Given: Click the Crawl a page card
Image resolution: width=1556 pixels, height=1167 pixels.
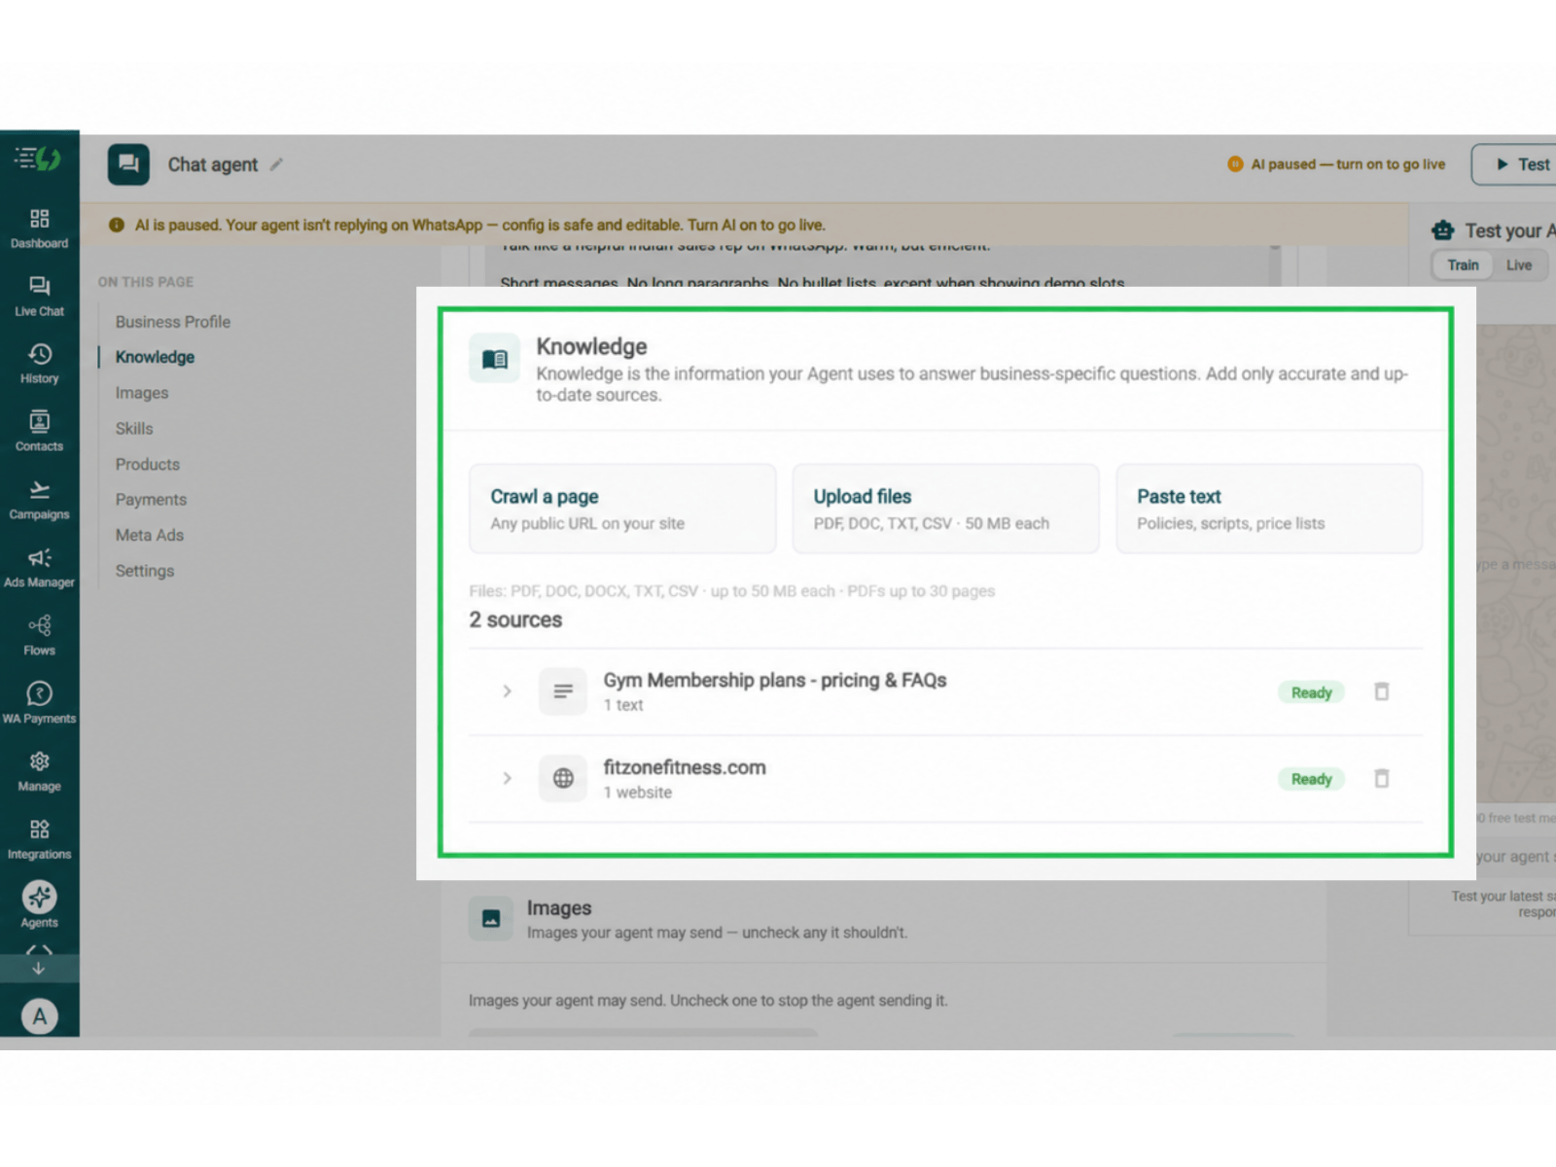Looking at the screenshot, I should [x=622, y=509].
